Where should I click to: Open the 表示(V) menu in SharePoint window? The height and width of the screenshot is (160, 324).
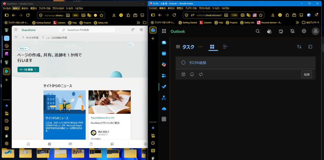25,8
